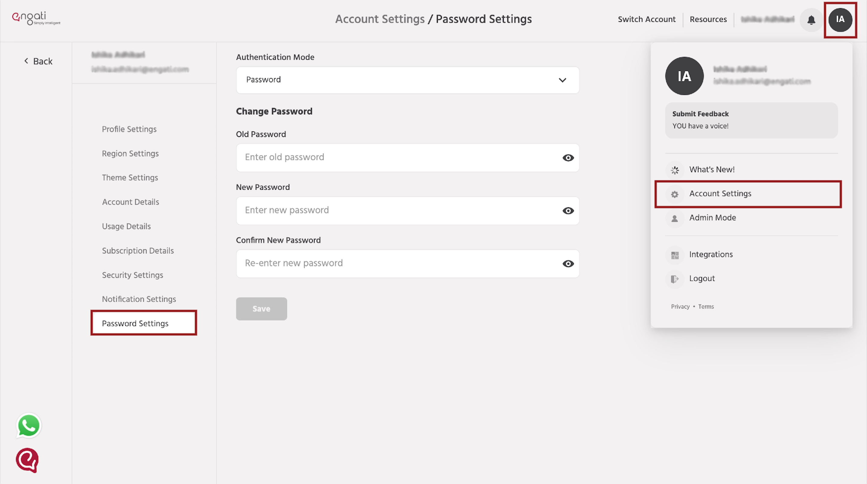The height and width of the screenshot is (484, 867).
Task: Open the IA profile avatar menu
Action: [841, 20]
